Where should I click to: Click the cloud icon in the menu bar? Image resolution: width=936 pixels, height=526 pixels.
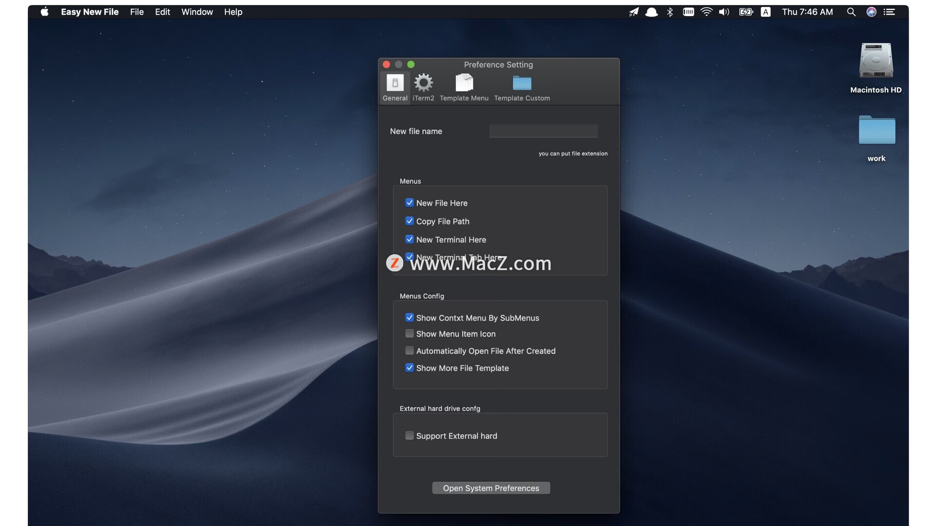click(x=651, y=12)
